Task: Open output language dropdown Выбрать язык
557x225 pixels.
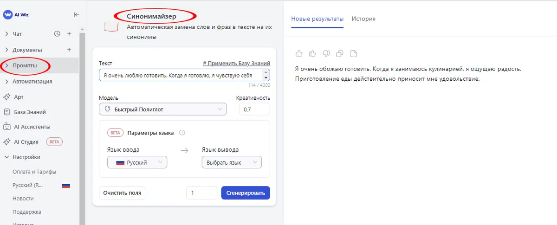Action: pyautogui.click(x=232, y=162)
